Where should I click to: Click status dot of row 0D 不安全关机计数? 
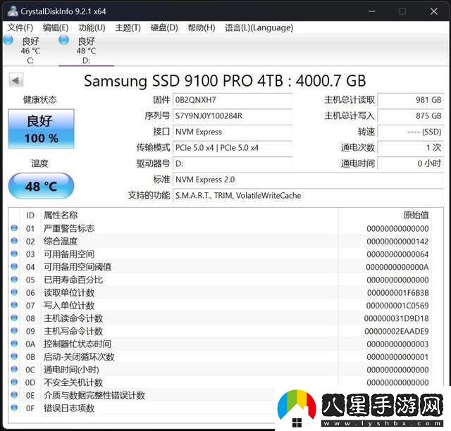(14, 382)
